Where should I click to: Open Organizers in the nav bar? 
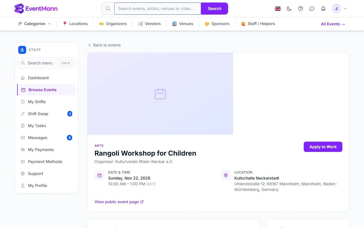[113, 24]
